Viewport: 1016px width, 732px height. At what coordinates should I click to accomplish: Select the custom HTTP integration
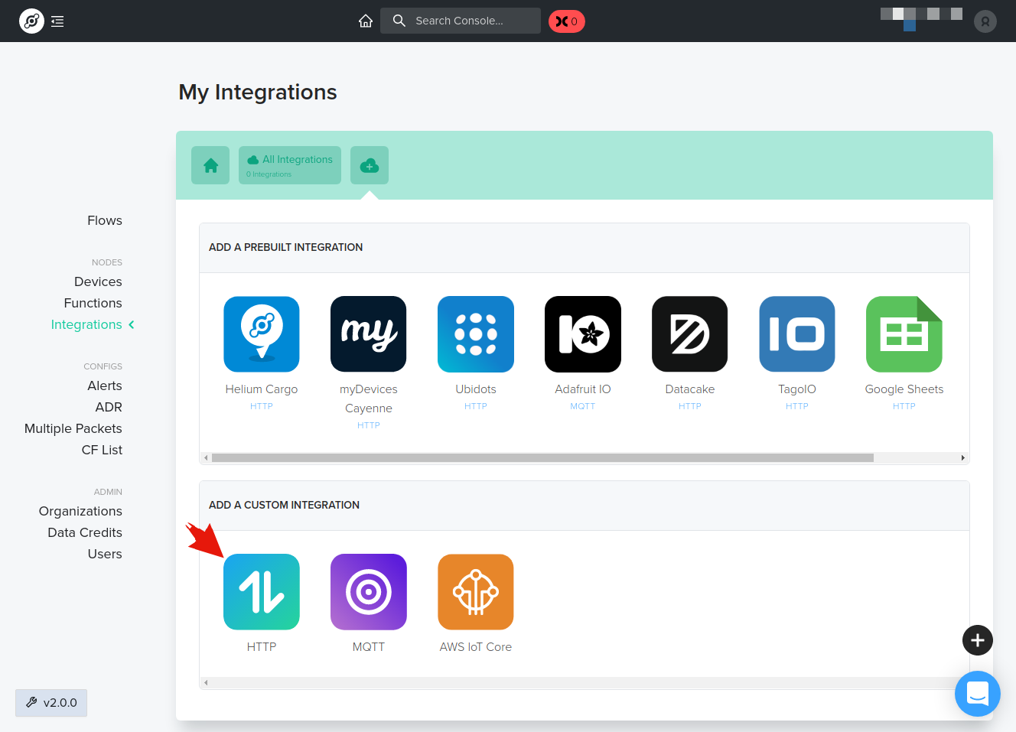[262, 592]
